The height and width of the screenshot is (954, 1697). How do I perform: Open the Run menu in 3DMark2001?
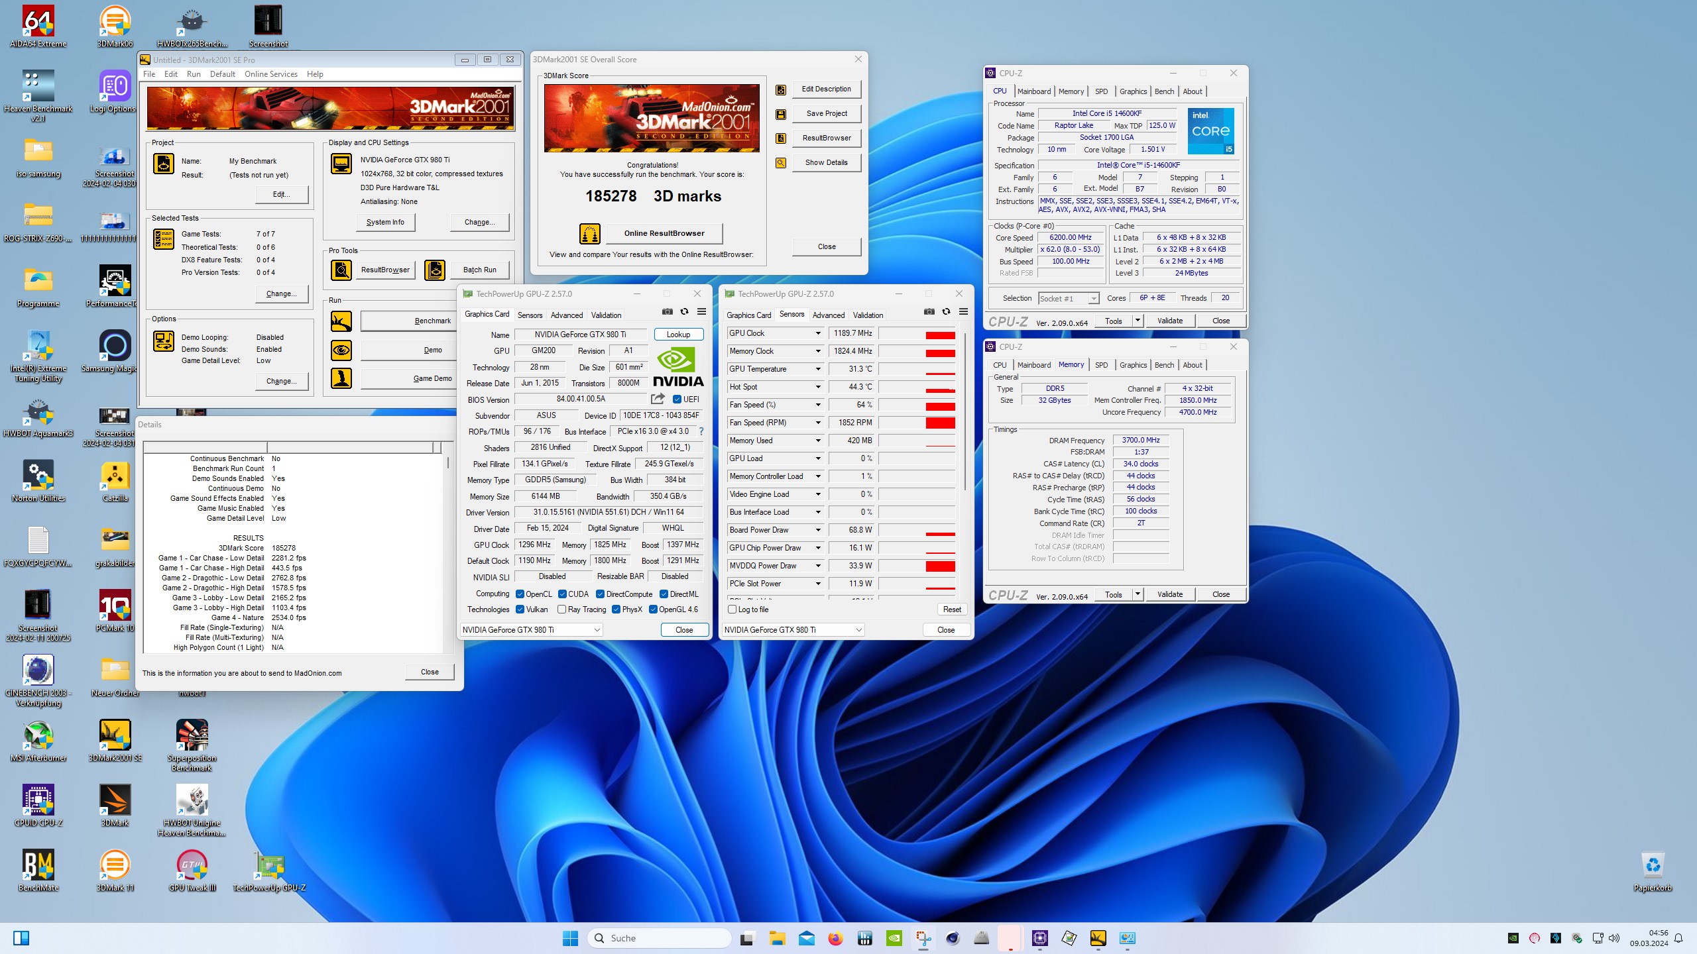click(x=194, y=74)
